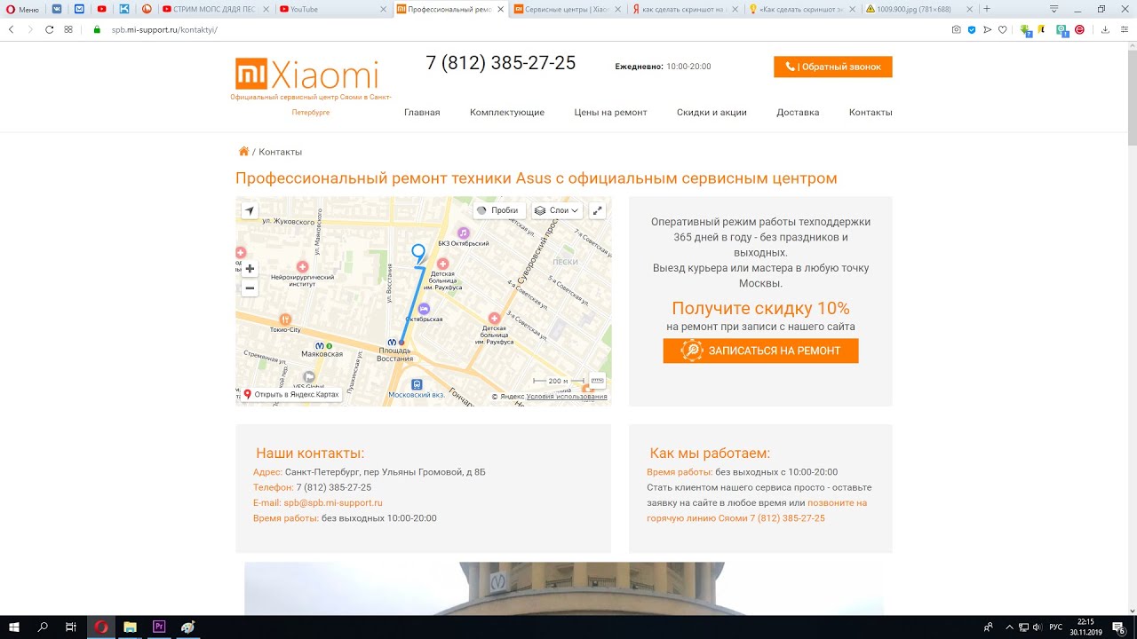Open the Доставка menu item
Viewport: 1137px width, 639px height.
click(798, 113)
